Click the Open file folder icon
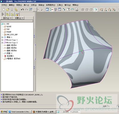Screen dimensions: 119x114 pyautogui.click(x=8, y=9)
